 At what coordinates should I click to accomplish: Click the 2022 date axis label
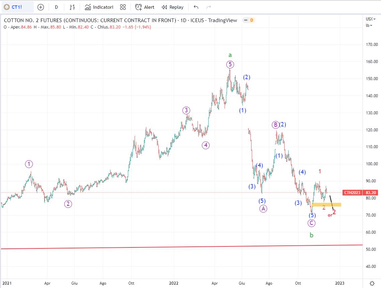(174, 283)
